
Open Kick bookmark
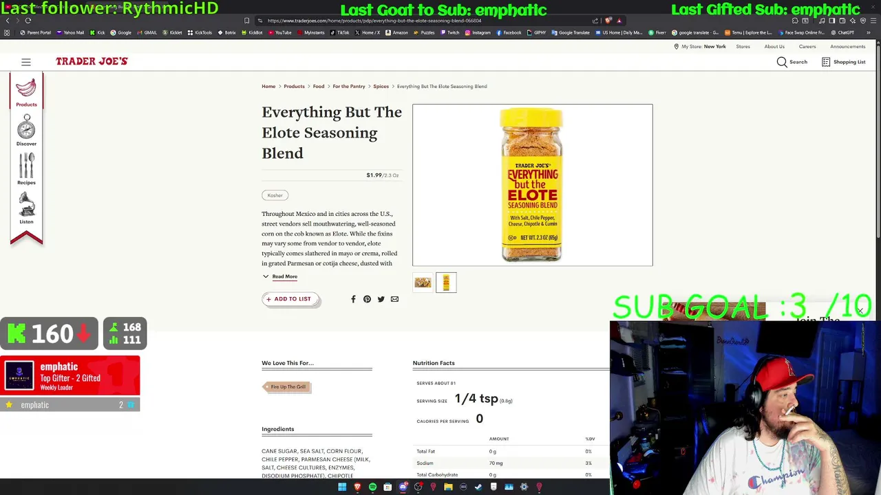click(97, 32)
